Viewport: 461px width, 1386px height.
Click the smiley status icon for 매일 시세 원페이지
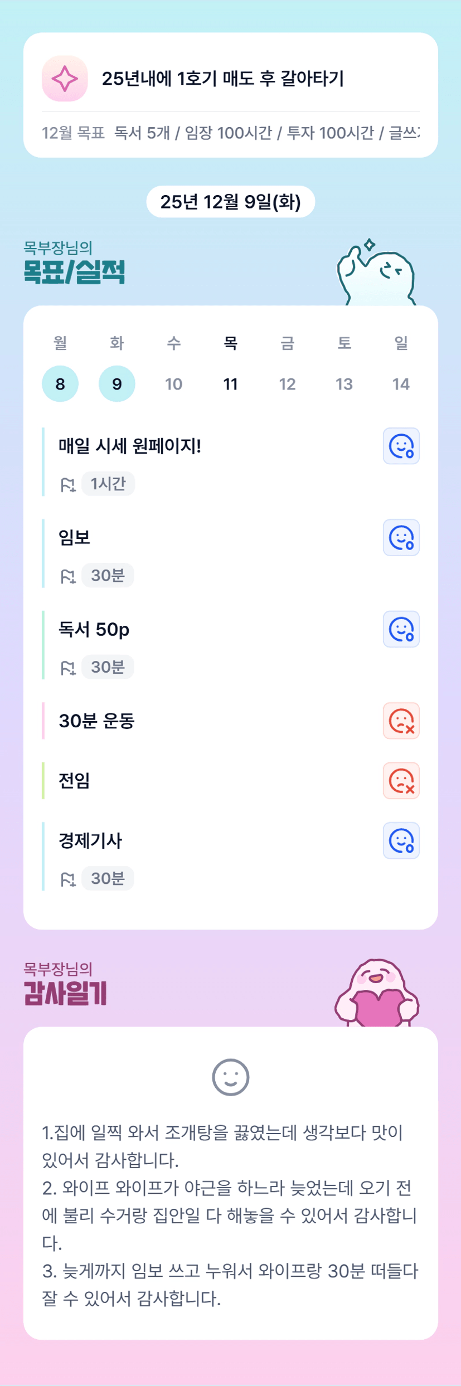[x=401, y=446]
